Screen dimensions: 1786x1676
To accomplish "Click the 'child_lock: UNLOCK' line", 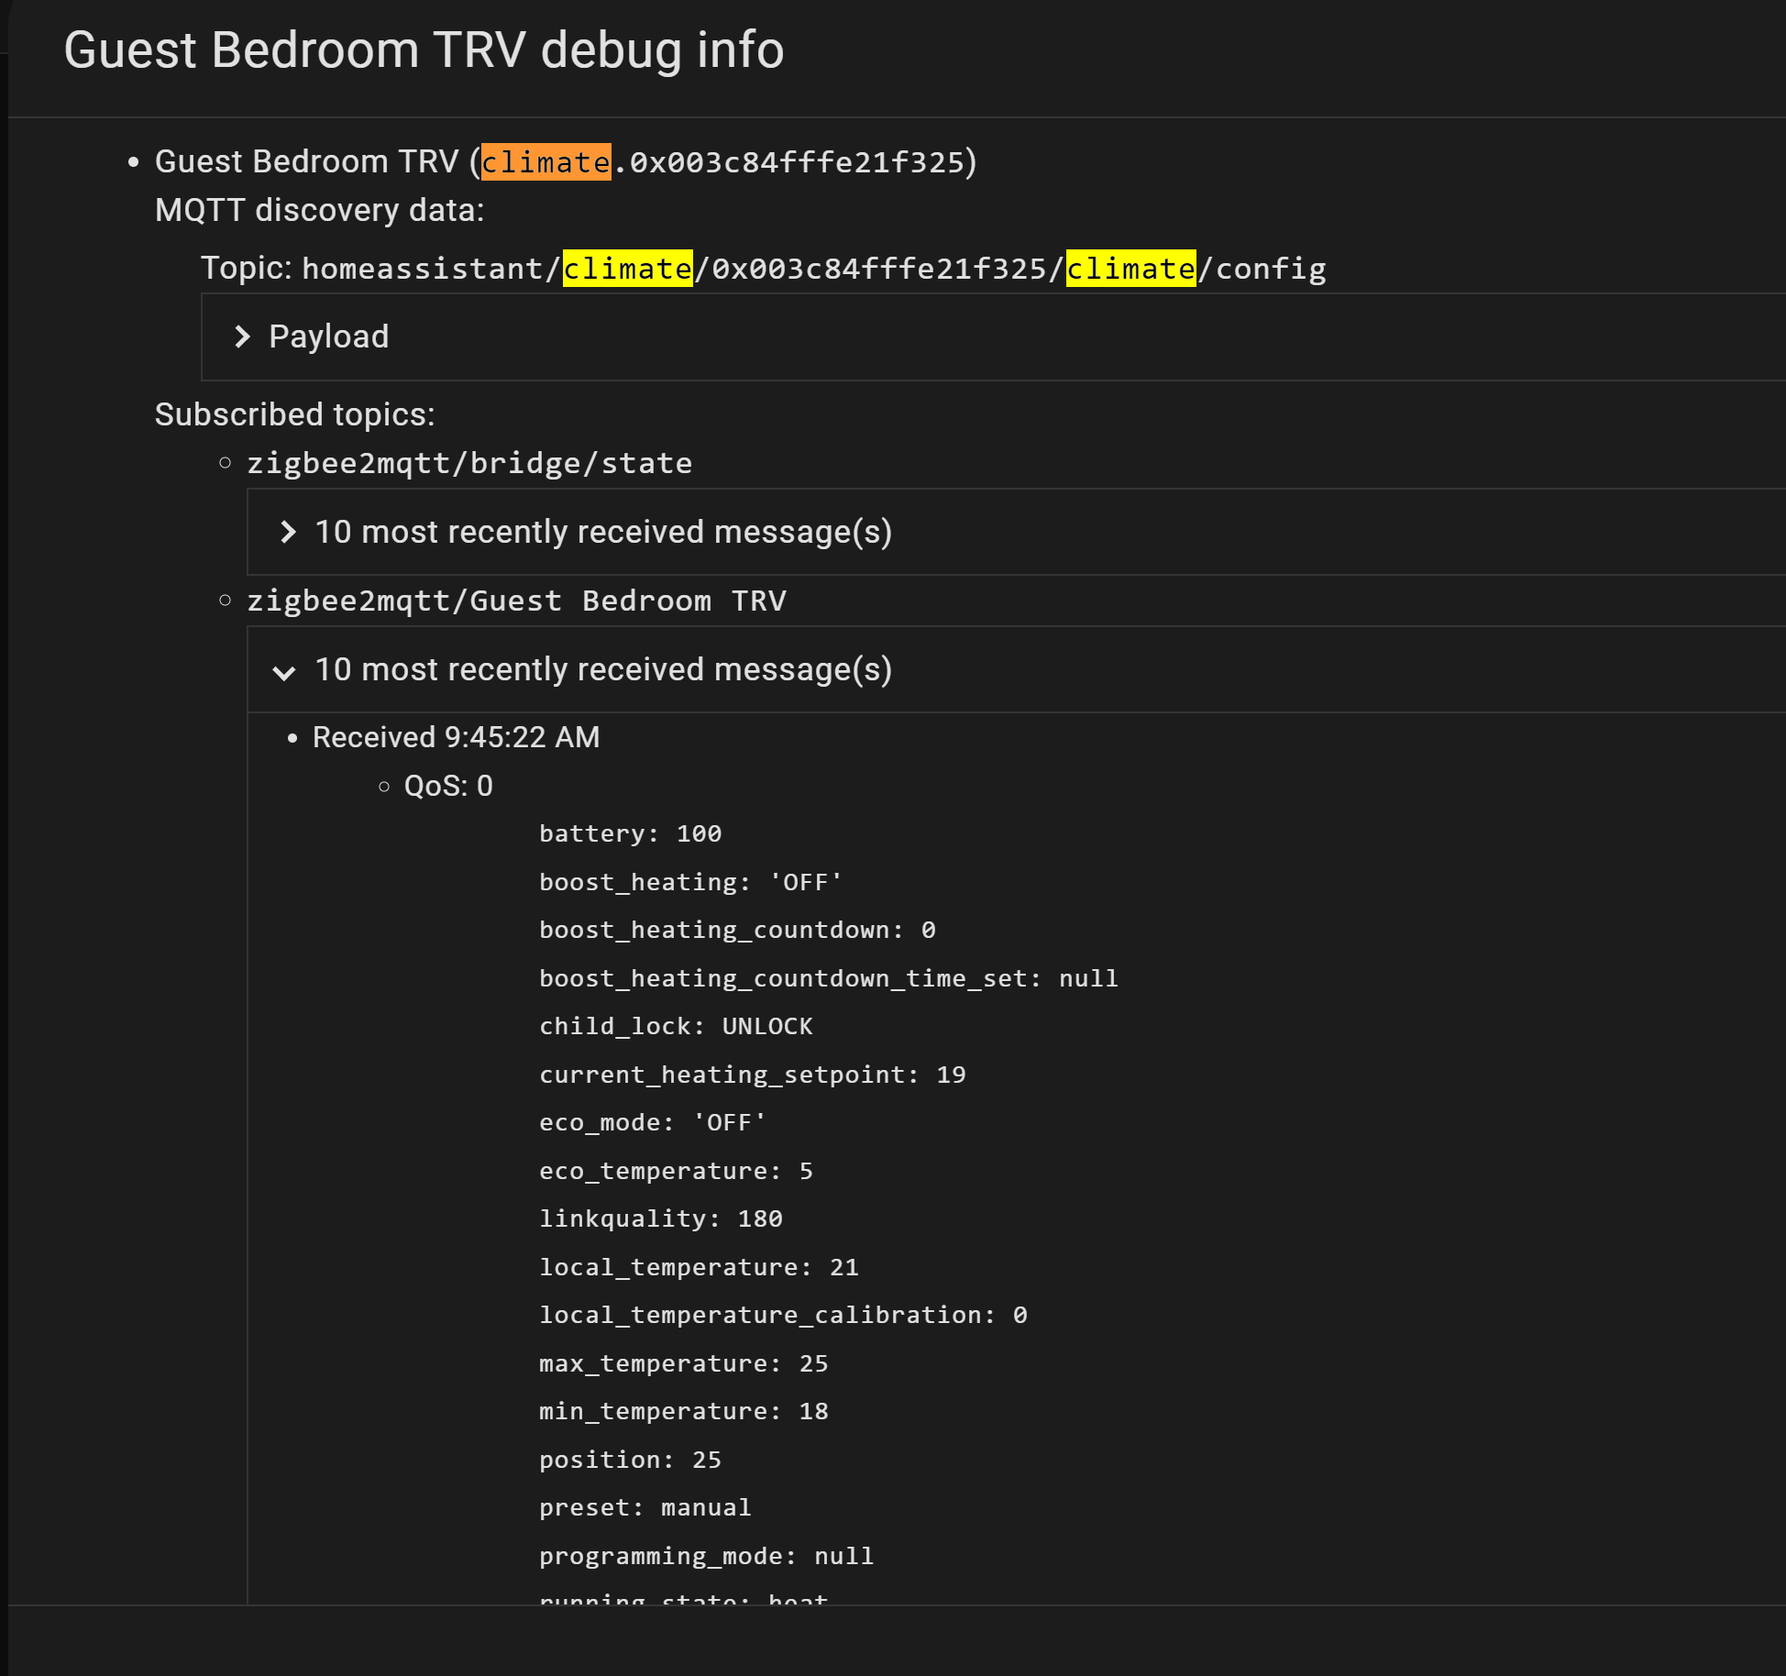I will coord(676,1026).
